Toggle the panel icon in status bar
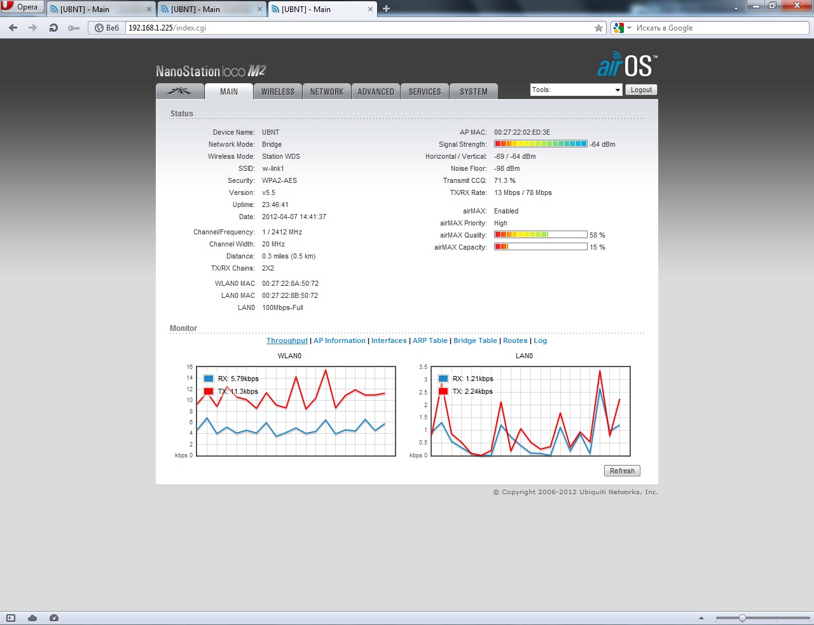814x625 pixels. tap(11, 618)
